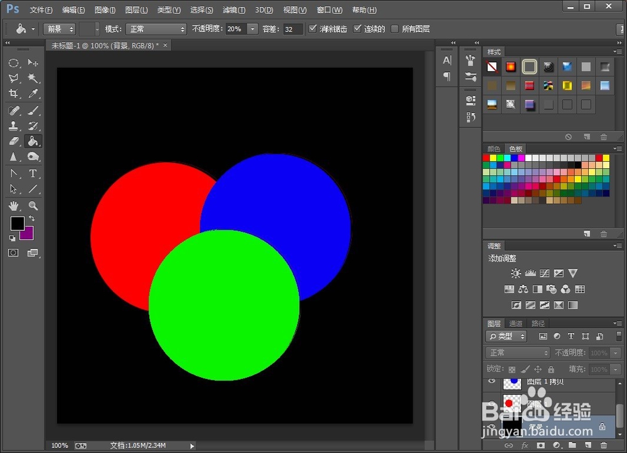Open blend mode dropdown (正常) in options bar
The height and width of the screenshot is (453, 627).
156,29
